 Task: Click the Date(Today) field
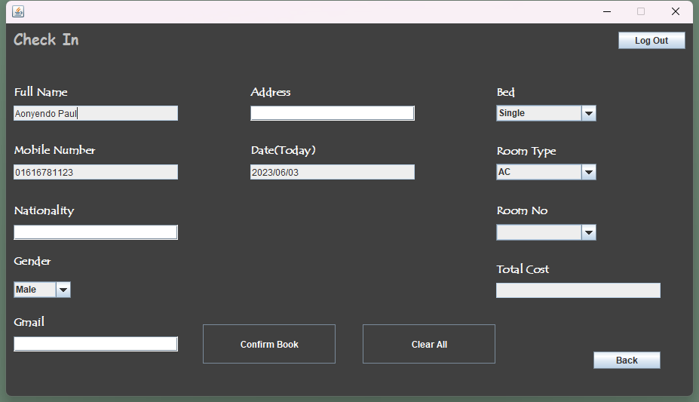[x=333, y=172]
